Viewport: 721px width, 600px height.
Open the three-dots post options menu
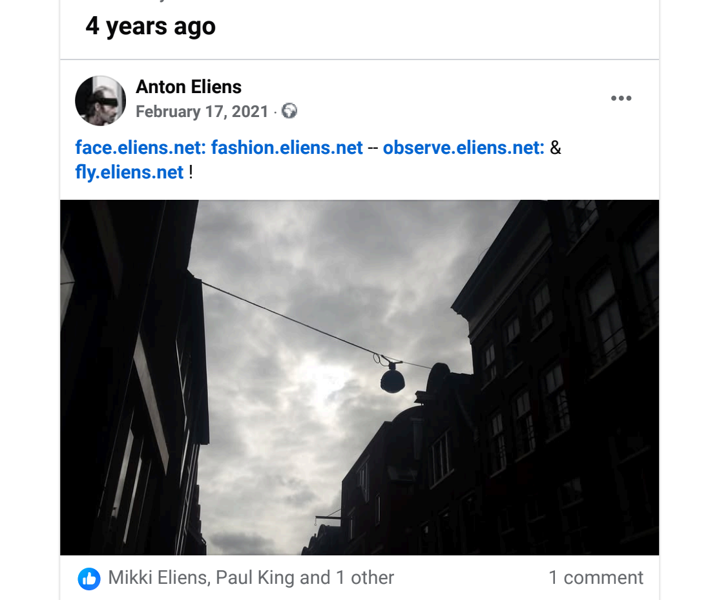(x=621, y=98)
